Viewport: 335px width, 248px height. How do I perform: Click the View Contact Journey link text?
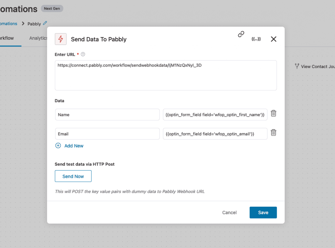318,67
